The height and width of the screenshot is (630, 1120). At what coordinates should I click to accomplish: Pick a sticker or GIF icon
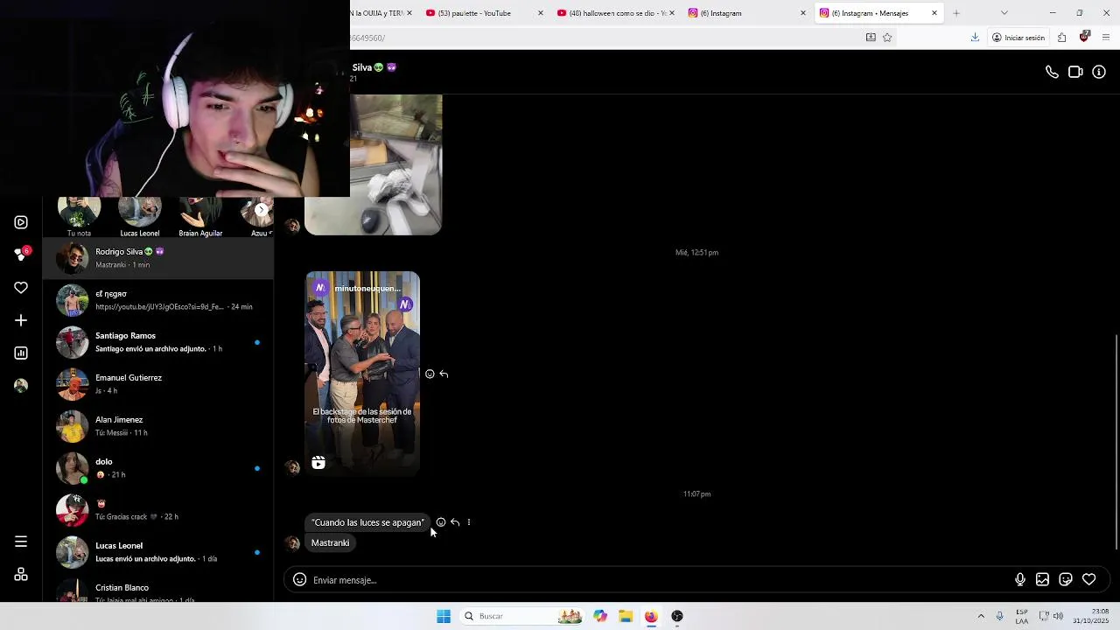1066,579
